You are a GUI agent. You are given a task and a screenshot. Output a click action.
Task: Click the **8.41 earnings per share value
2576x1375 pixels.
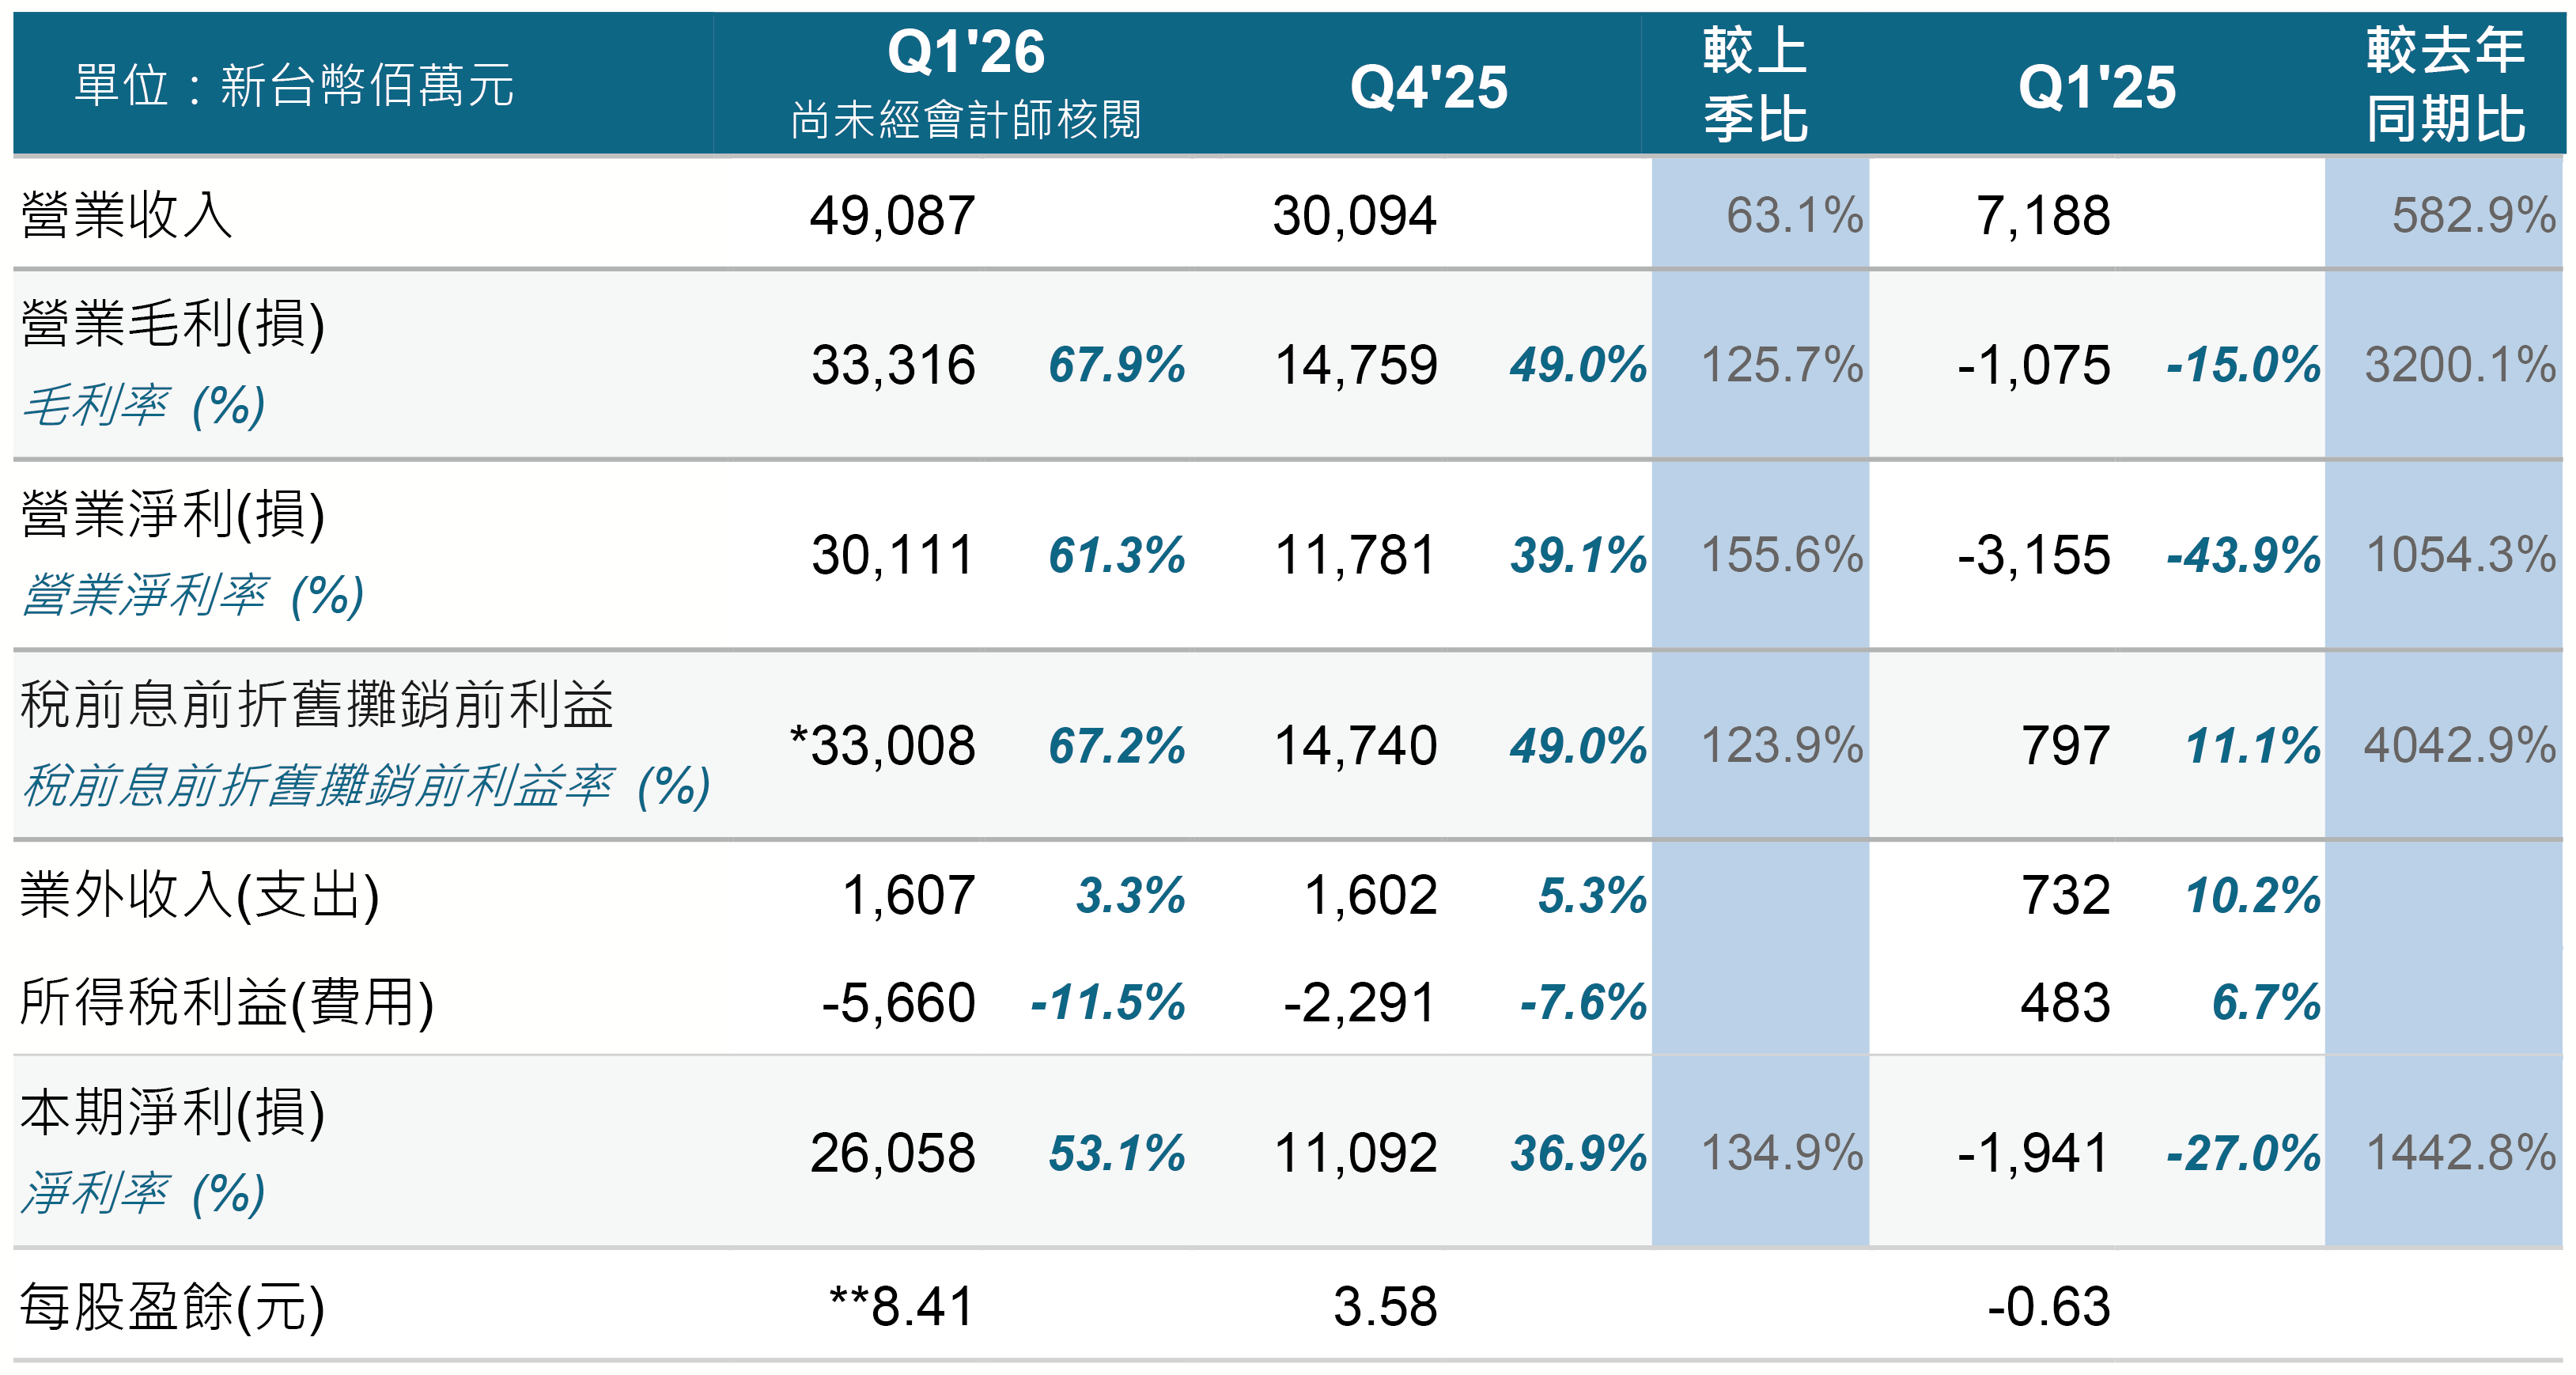(x=901, y=1307)
